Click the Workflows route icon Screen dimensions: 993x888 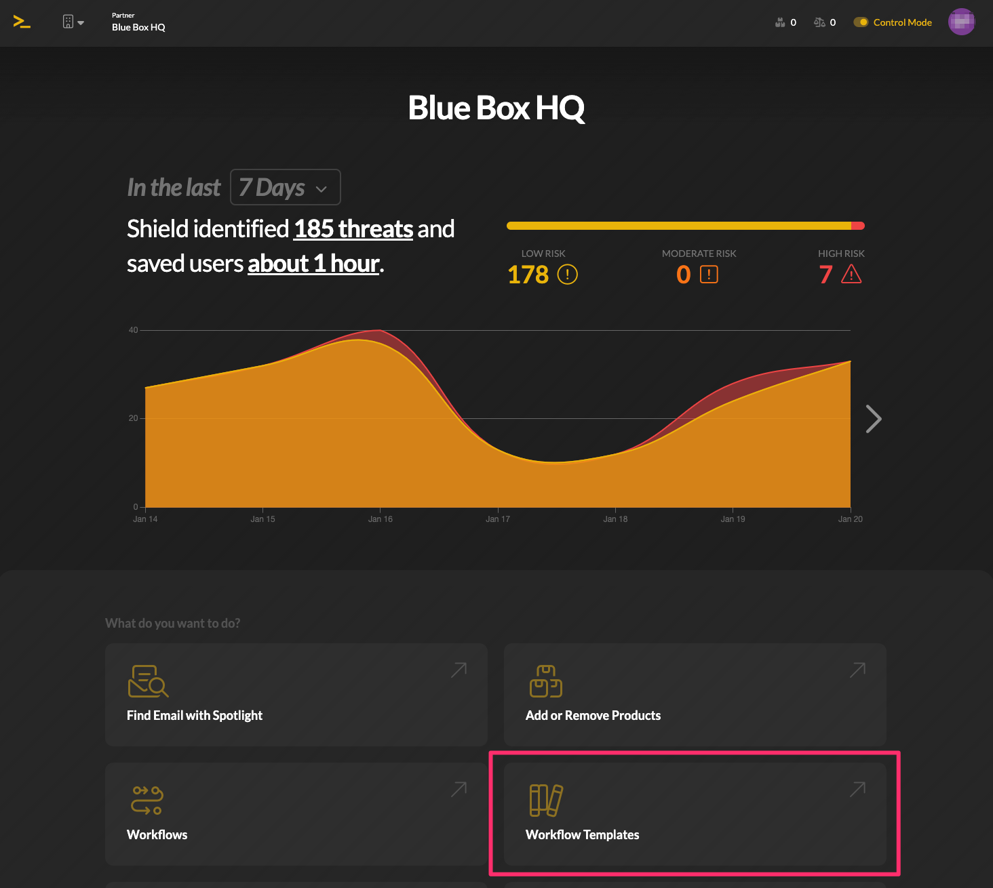tap(147, 801)
